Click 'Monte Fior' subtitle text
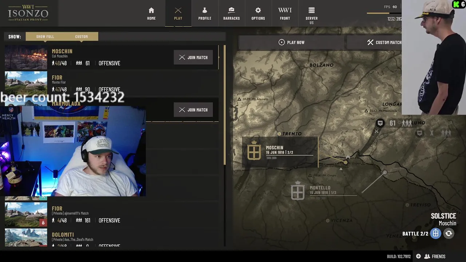 coord(59,82)
